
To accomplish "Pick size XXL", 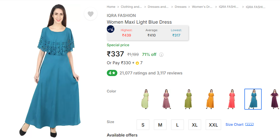I will 213,125.
